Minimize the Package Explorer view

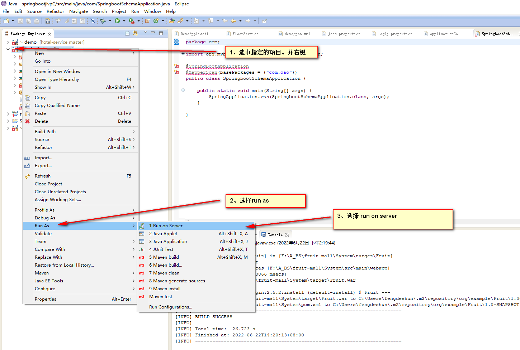coord(153,33)
